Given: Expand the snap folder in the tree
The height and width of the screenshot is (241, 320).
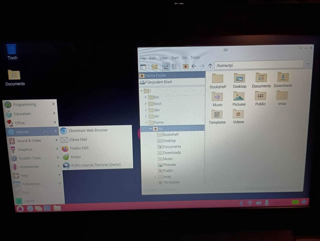Looking at the screenshot, I should pos(155,177).
